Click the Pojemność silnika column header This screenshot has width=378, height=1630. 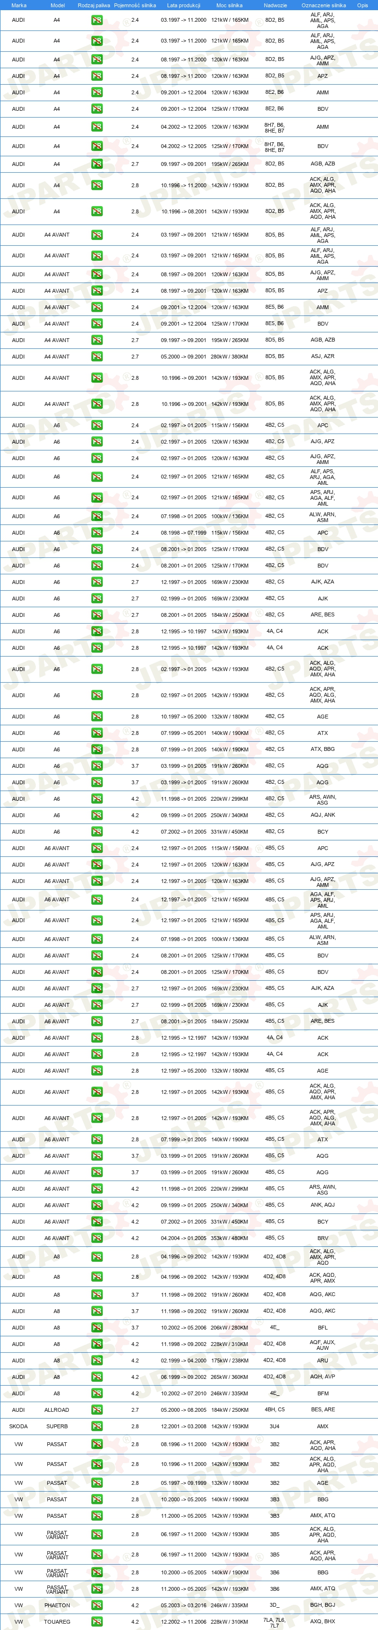click(x=135, y=5)
